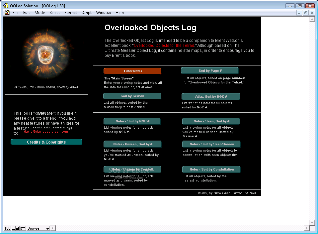Click the Enter Notes button

pyautogui.click(x=132, y=71)
